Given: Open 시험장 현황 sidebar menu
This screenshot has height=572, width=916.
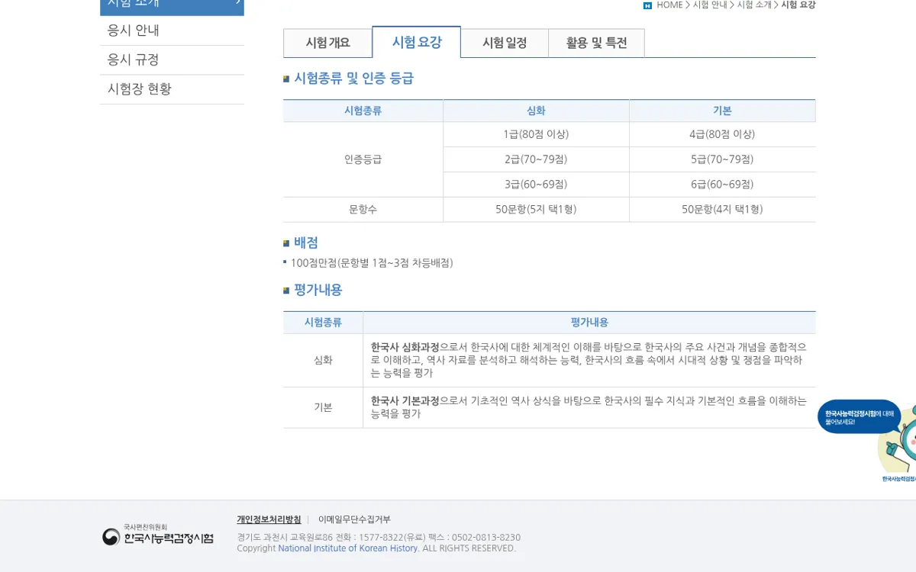Looking at the screenshot, I should coord(172,88).
